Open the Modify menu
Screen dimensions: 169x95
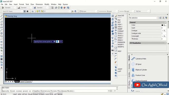(47, 4)
